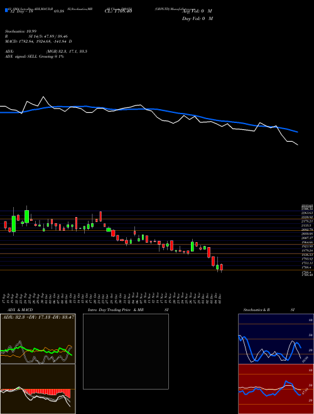
Task: Open the red RSI chart panel
Action: tap(276, 389)
